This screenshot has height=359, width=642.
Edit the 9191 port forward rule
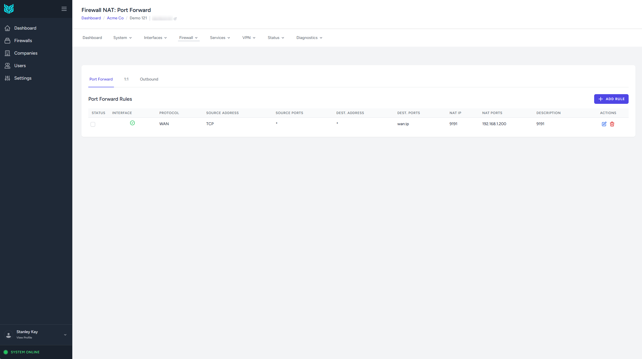(x=604, y=124)
